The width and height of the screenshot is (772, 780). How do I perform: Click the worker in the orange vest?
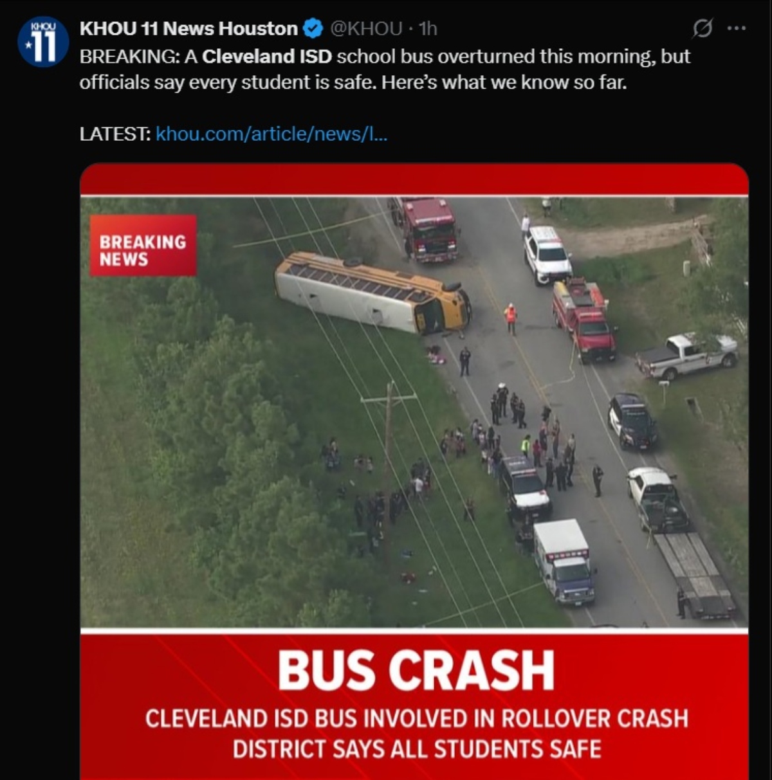(511, 318)
